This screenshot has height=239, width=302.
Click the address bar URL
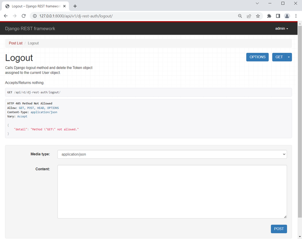pos(76,16)
